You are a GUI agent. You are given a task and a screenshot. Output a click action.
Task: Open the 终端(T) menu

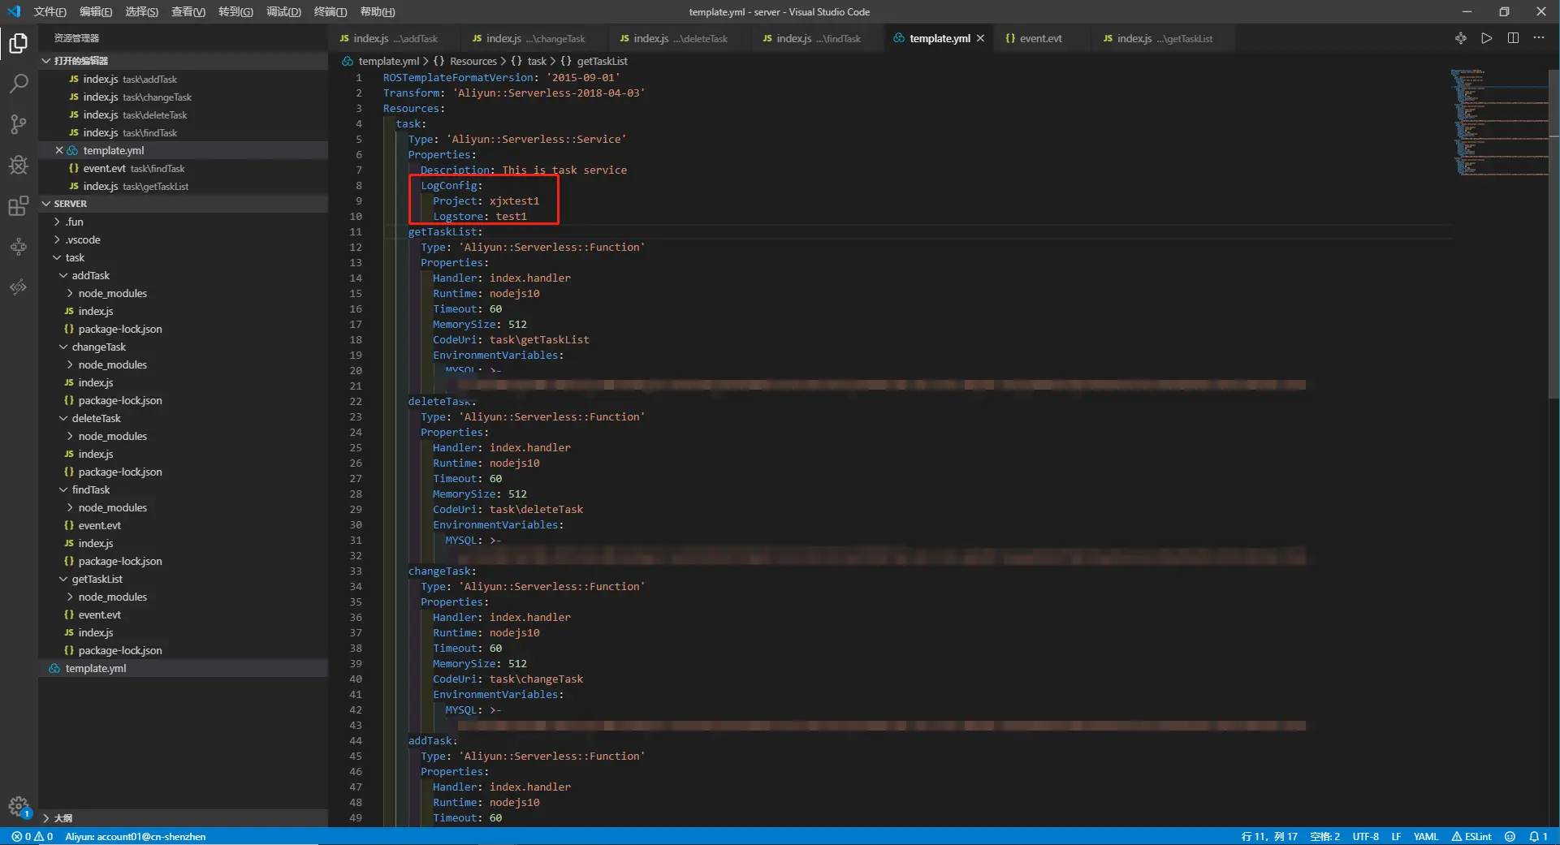(x=331, y=11)
